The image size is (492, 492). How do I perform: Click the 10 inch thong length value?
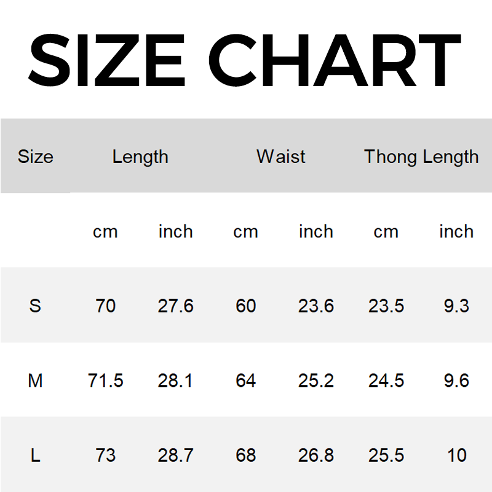click(x=456, y=456)
